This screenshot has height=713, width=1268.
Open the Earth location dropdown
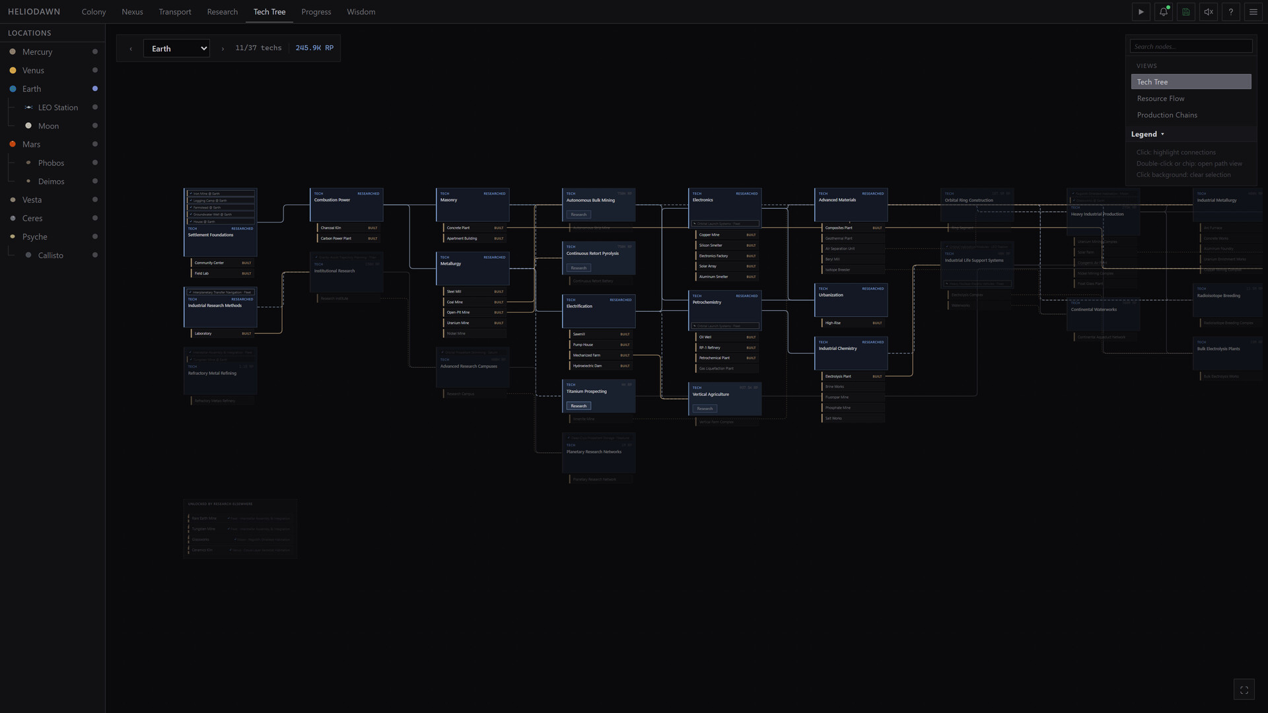tap(176, 48)
